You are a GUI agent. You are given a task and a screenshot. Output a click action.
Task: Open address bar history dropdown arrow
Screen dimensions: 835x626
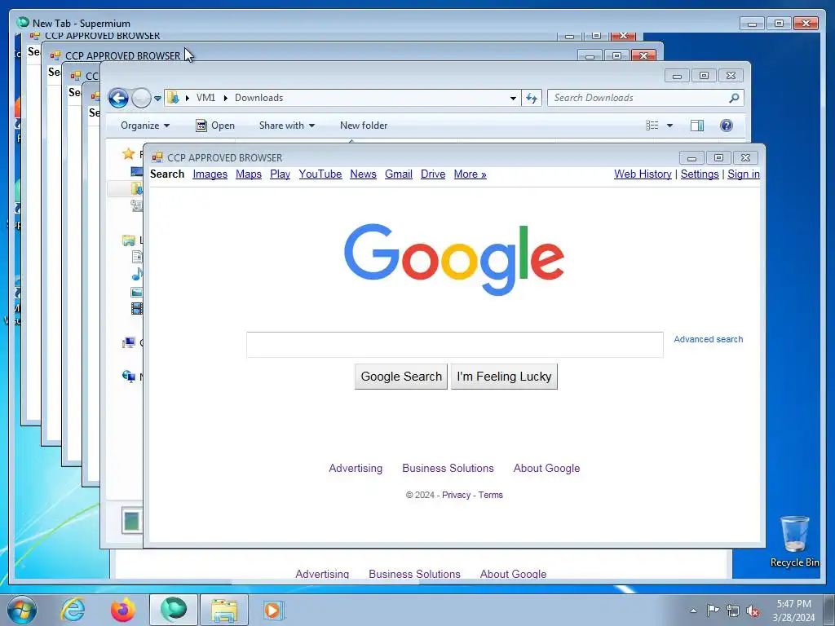coord(513,98)
